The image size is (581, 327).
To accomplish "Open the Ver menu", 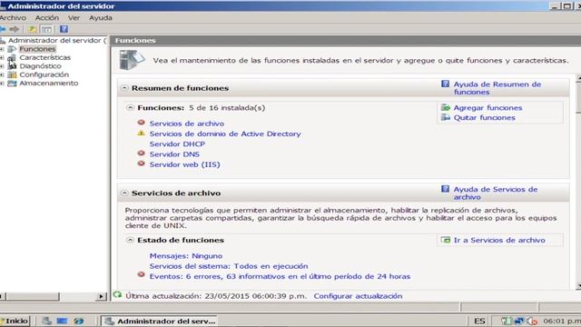I will tap(74, 18).
